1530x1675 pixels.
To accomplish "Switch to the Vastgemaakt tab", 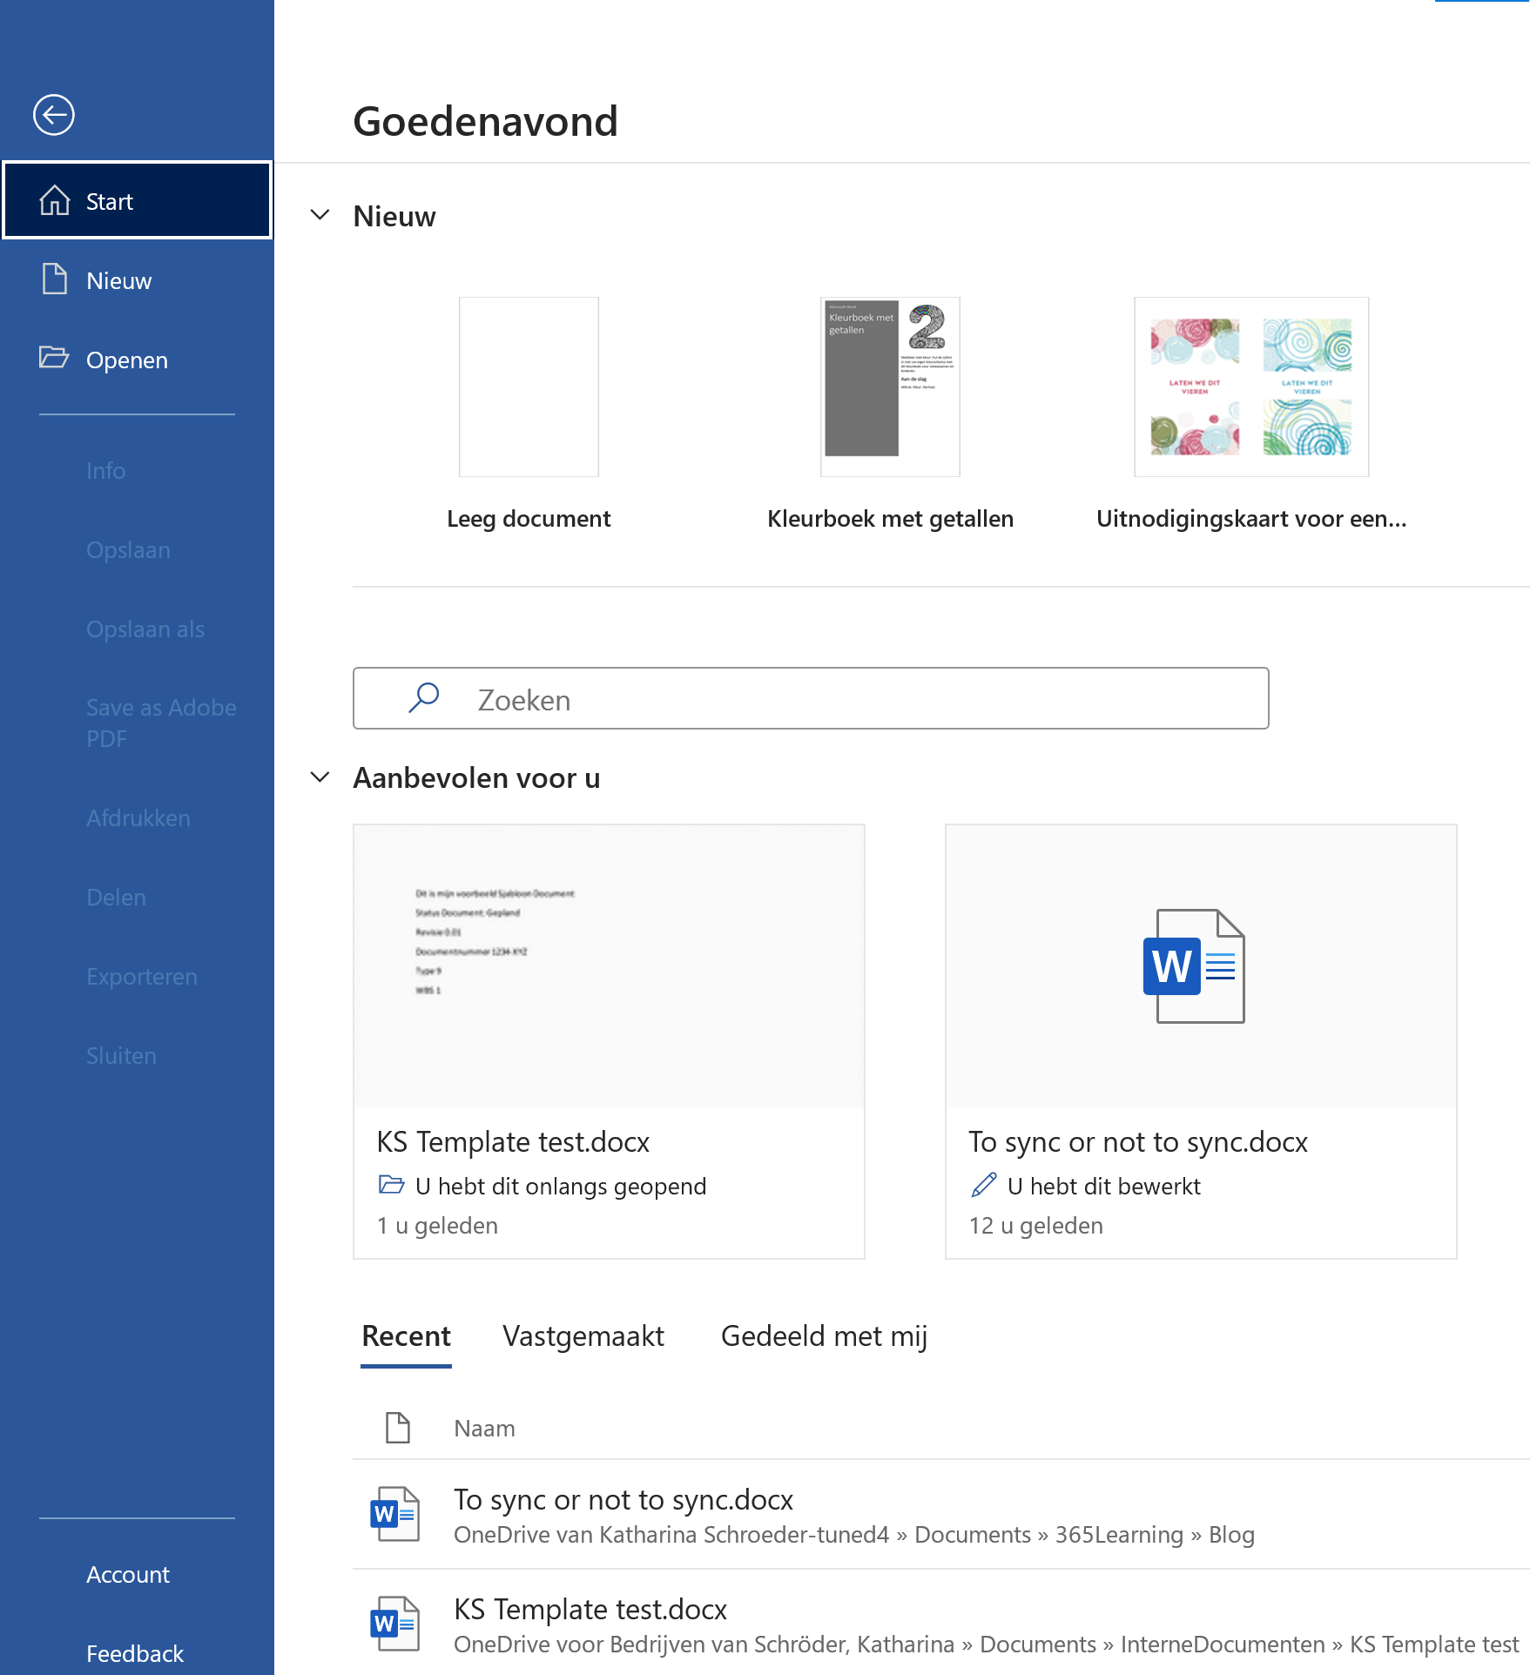I will click(x=583, y=1335).
